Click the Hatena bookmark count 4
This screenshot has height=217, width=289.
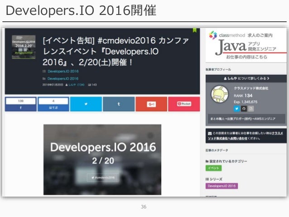click(53, 101)
